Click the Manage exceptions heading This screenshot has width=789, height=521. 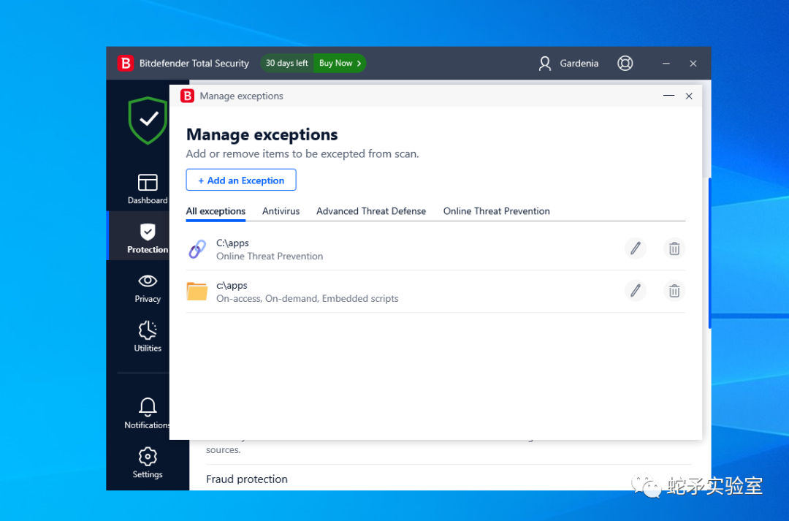[x=262, y=134]
